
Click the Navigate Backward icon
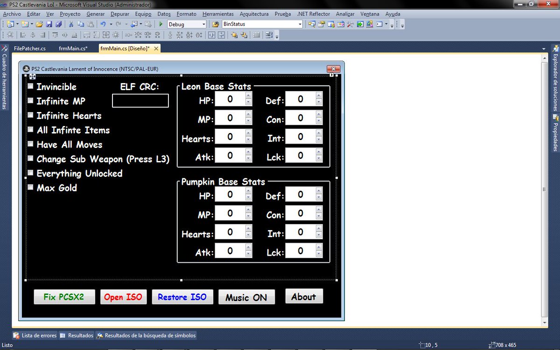[134, 24]
